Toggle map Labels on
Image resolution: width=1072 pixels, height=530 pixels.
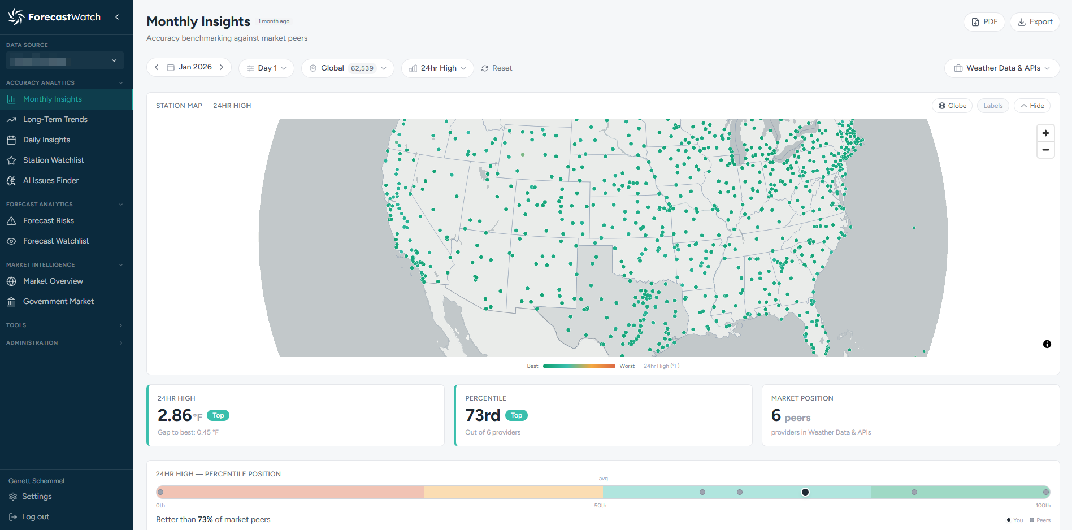pos(993,106)
